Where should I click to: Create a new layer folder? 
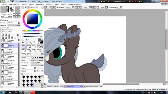click(9, 35)
